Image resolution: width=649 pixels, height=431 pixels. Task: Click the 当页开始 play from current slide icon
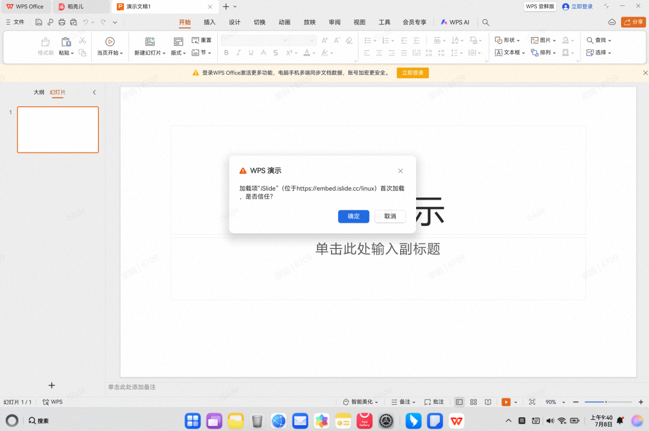[x=110, y=42]
